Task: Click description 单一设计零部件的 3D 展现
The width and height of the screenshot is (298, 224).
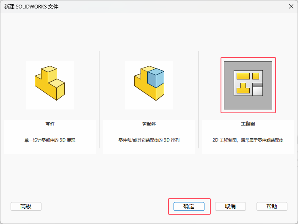Action: [x=50, y=140]
